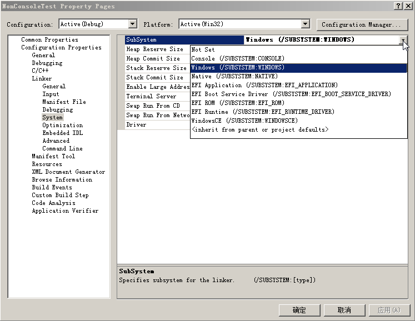Image resolution: width=415 pixels, height=321 pixels.
Task: Select XML Document Generator node
Action: click(x=68, y=172)
